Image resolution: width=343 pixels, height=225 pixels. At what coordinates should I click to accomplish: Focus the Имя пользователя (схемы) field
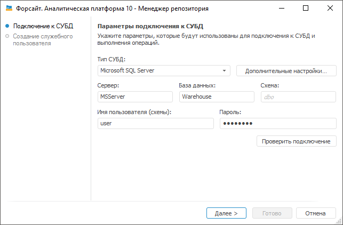[x=155, y=123]
